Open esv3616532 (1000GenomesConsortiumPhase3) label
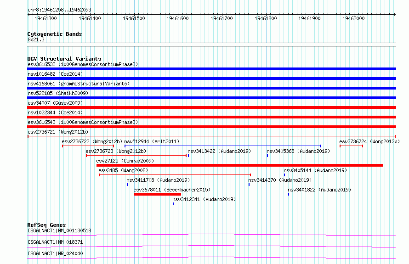Viewport: 409px width, 264px height. point(83,64)
